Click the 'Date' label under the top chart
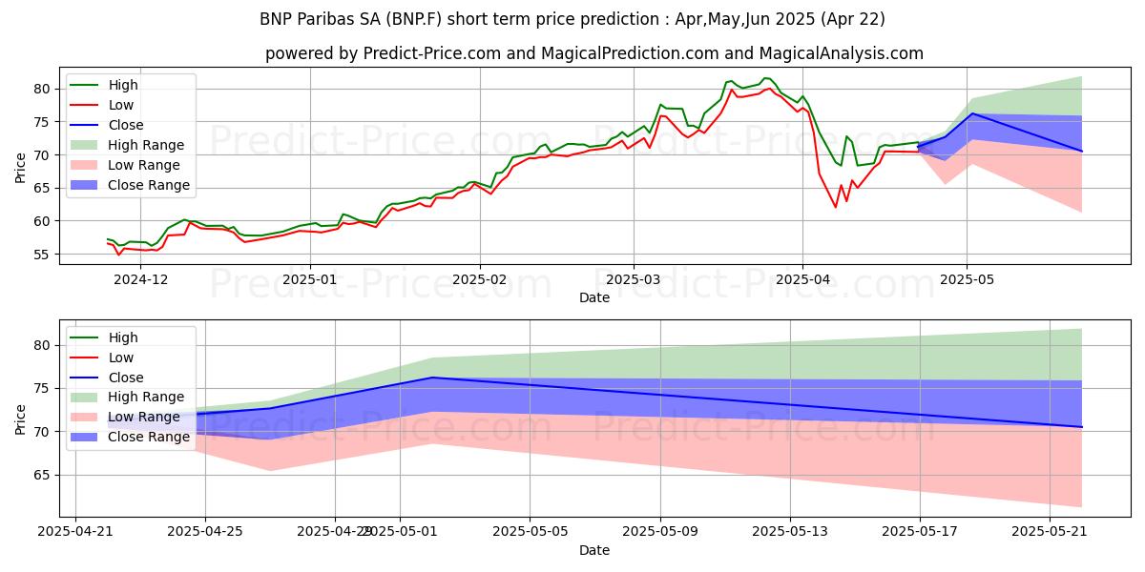 click(593, 298)
